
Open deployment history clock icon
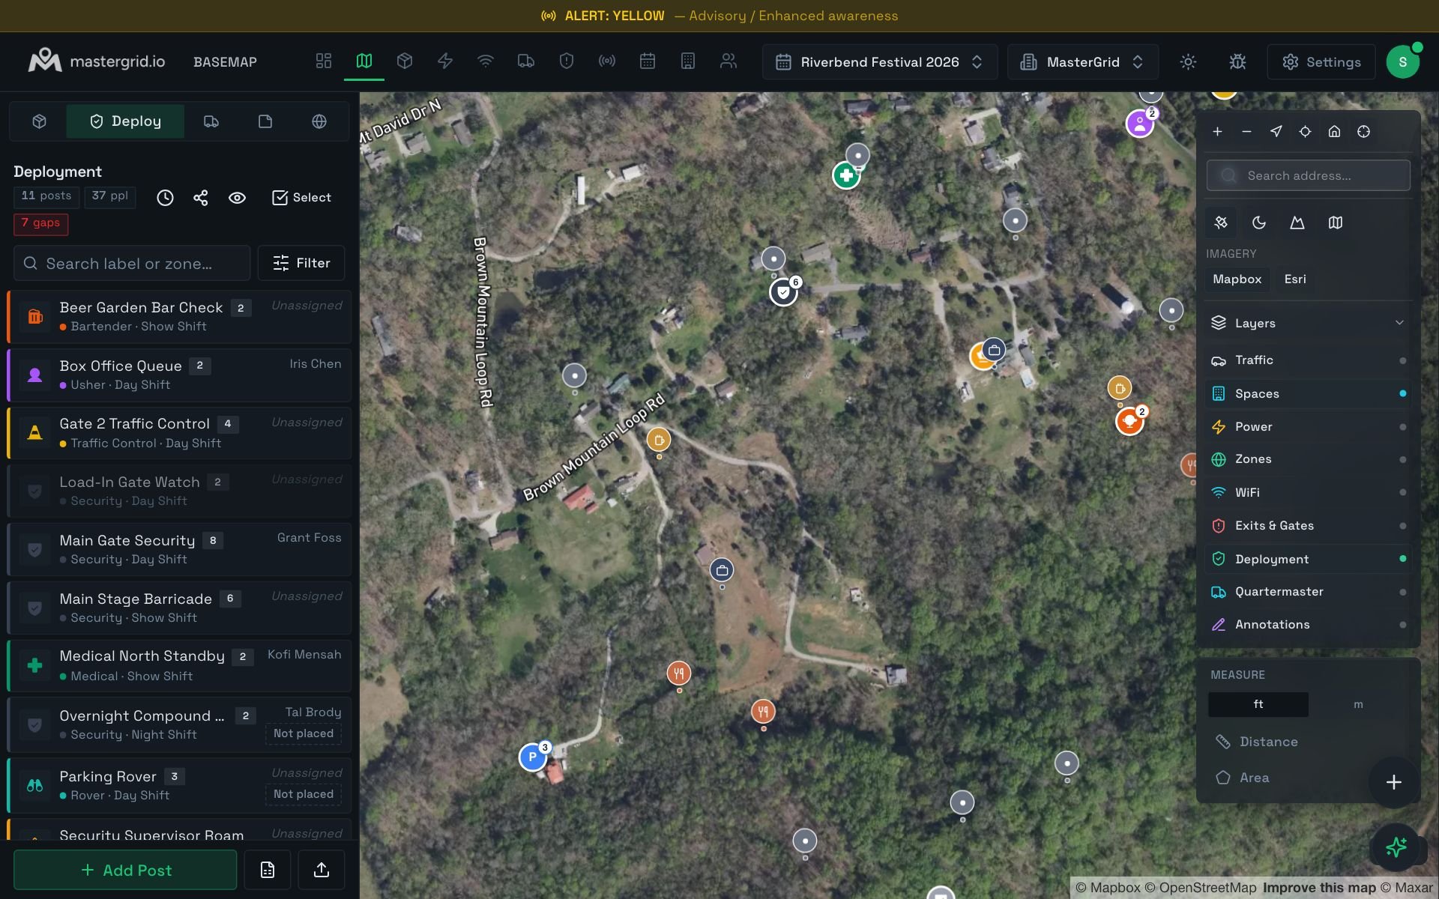point(165,198)
